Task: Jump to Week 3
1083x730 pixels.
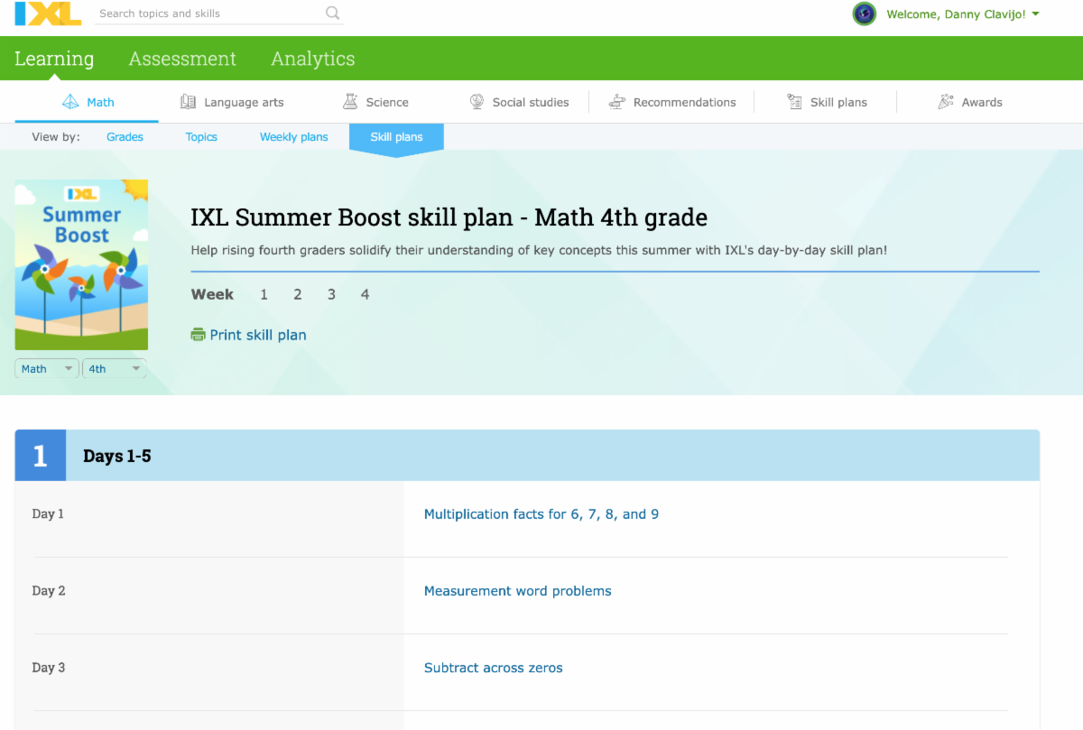Action: [x=331, y=294]
